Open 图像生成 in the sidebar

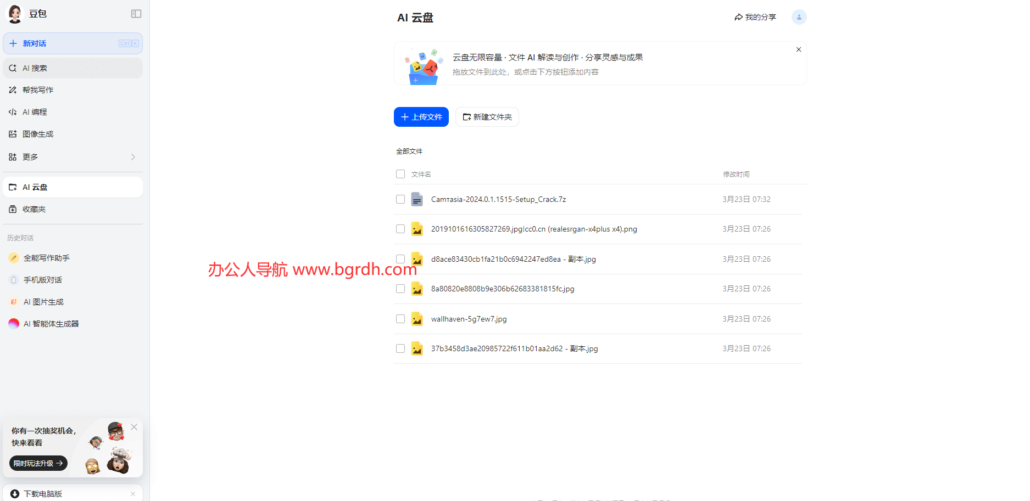click(73, 134)
